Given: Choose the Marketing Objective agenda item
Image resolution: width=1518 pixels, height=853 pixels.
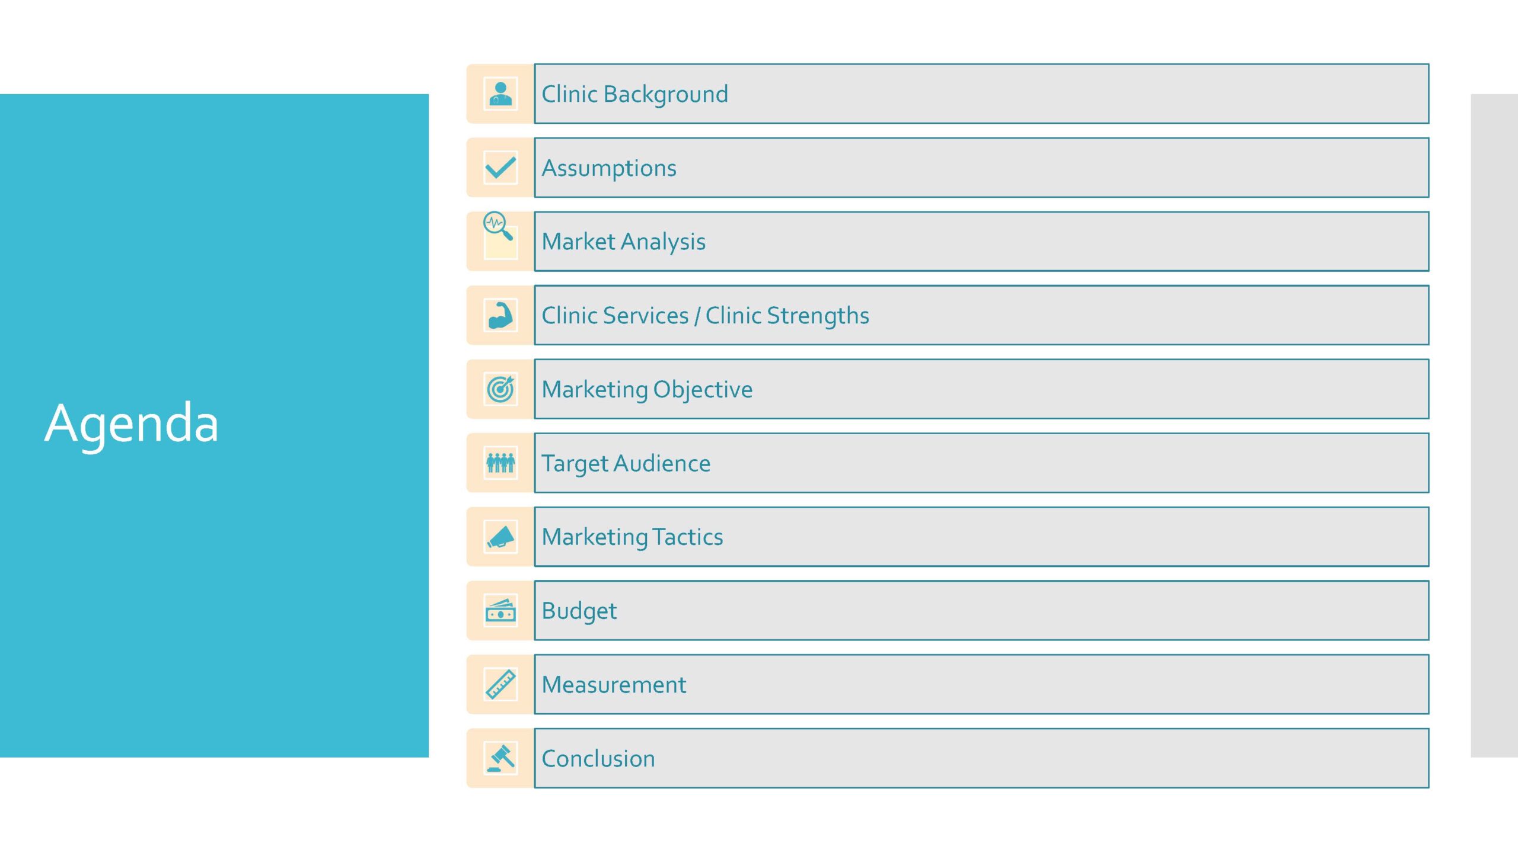Looking at the screenshot, I should (x=981, y=389).
